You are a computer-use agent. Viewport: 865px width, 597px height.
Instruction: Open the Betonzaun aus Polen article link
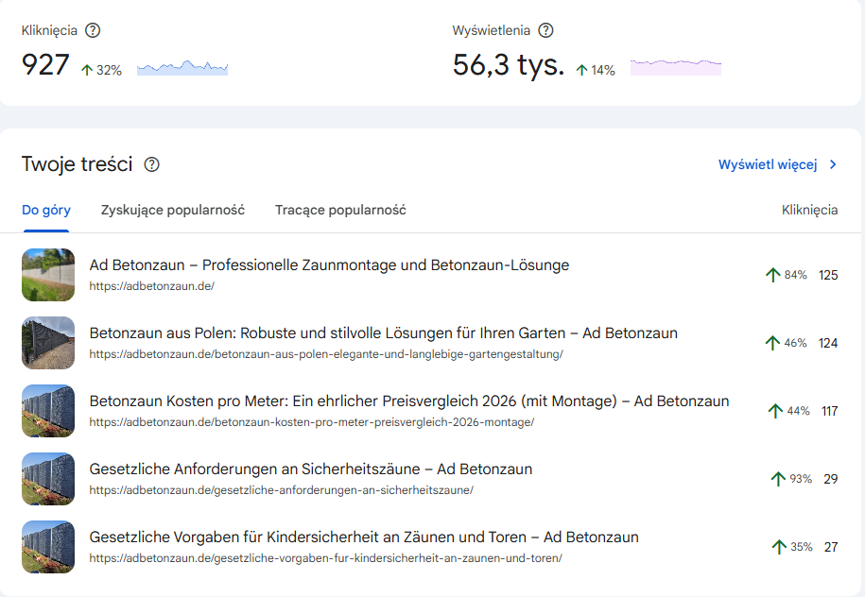coord(380,333)
